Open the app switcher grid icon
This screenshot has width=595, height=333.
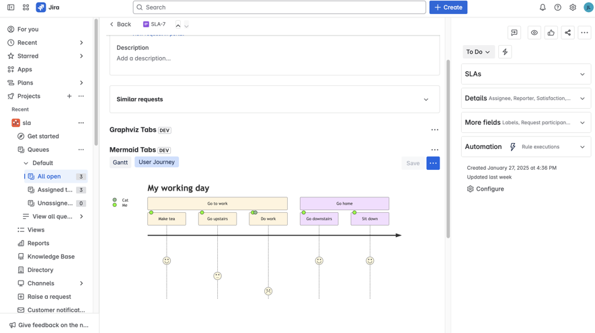point(26,7)
